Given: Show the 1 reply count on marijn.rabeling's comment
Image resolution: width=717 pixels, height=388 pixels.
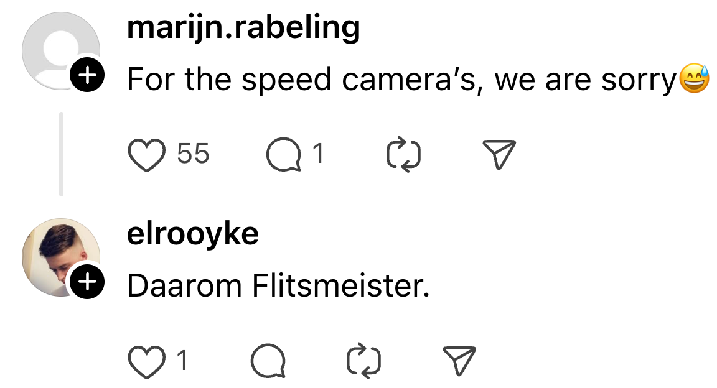Looking at the screenshot, I should click(318, 154).
